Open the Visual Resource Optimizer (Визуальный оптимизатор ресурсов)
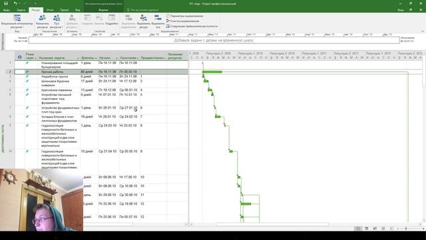Image resolution: width=426 pixels, height=240 pixels. tap(17, 21)
